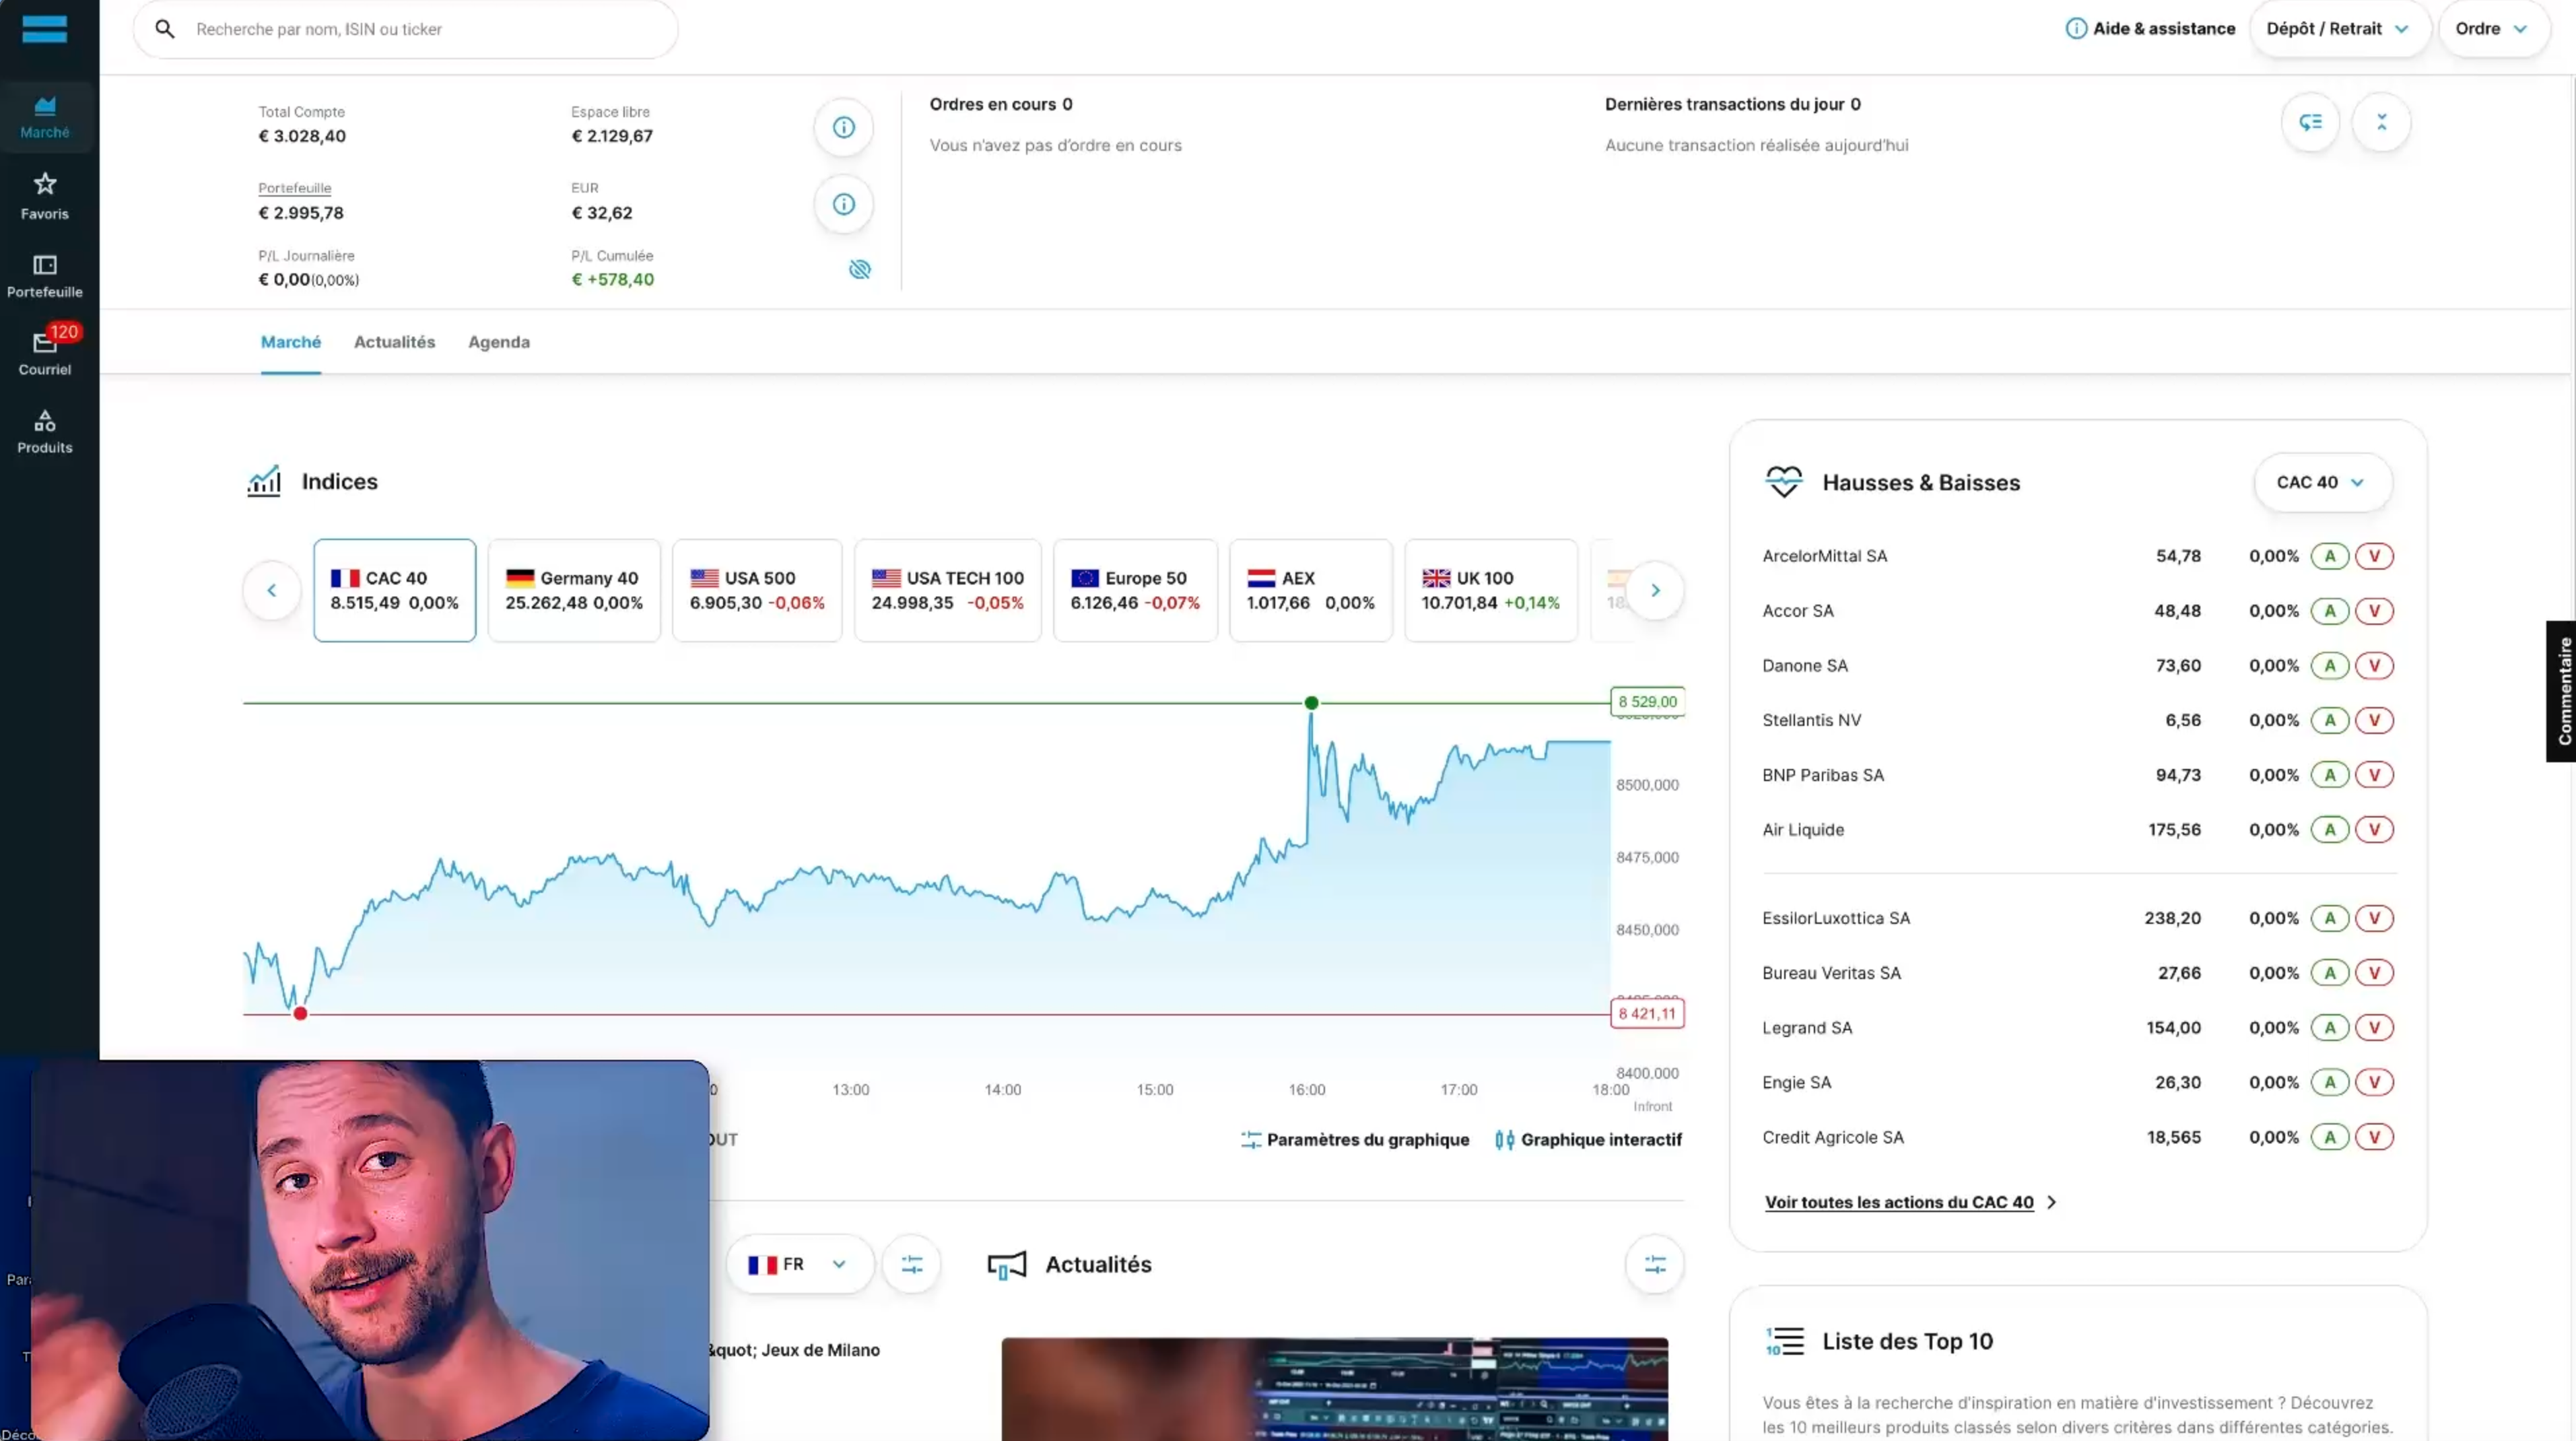2576x1441 pixels.
Task: Switch to the Agenda tab
Action: [498, 342]
